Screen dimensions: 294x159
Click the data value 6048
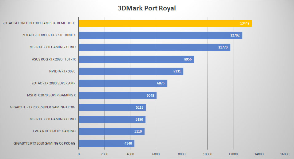[x=150, y=95]
